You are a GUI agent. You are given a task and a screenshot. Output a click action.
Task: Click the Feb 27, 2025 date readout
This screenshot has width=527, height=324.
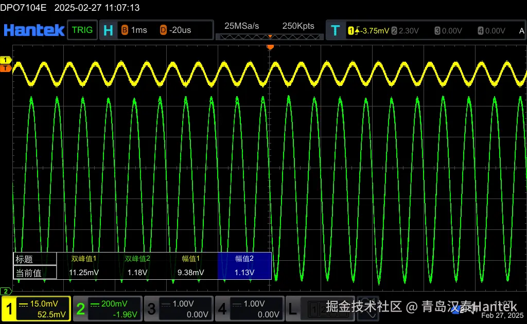tap(502, 316)
